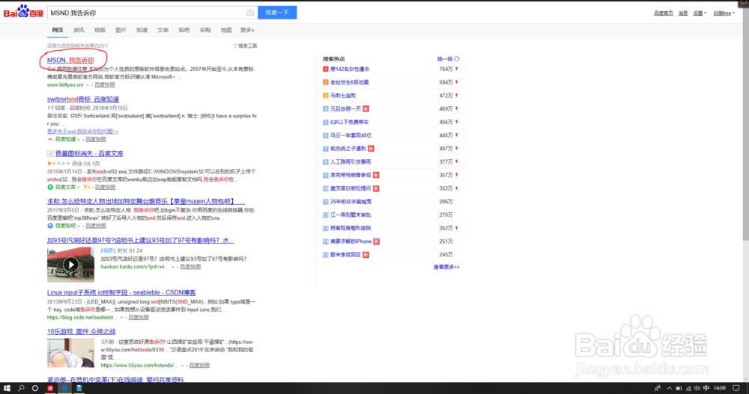This screenshot has height=394, width=749.
Task: Play the gas station video thumbnail
Action: tap(70, 265)
